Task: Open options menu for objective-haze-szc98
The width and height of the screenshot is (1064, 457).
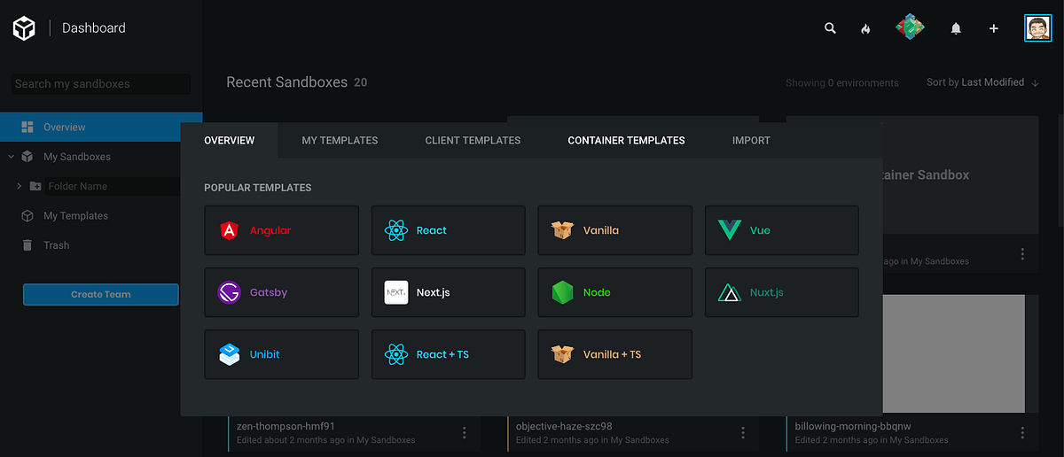Action: click(x=743, y=433)
